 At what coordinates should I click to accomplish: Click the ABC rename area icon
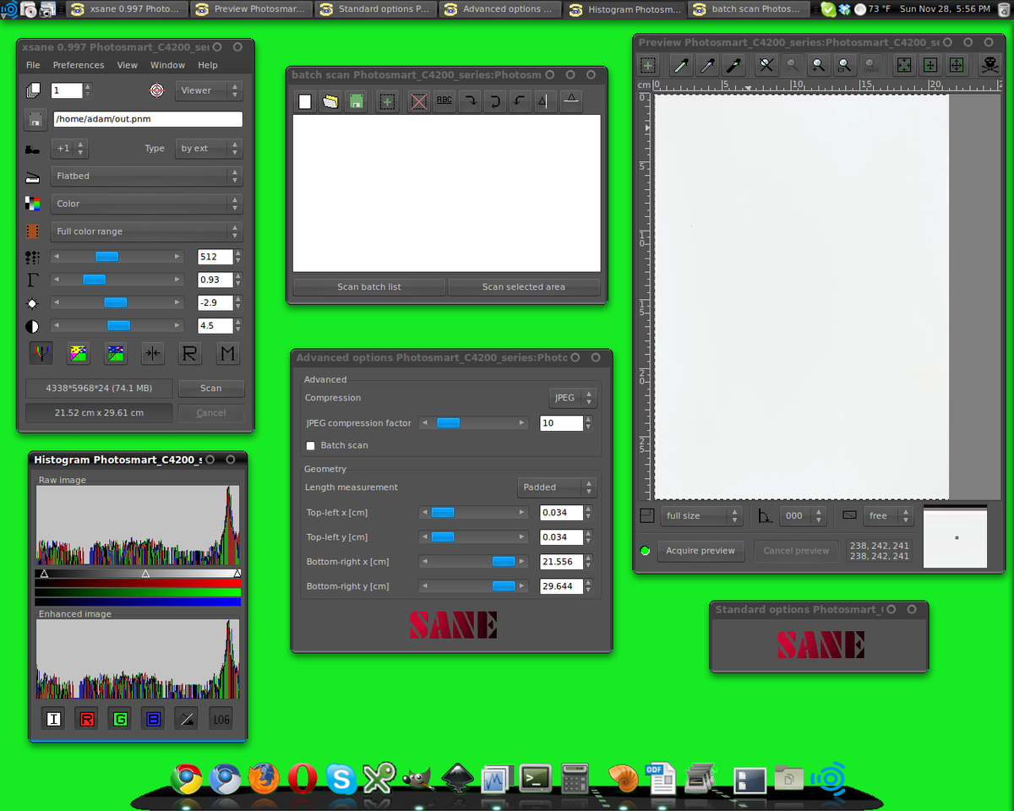pyautogui.click(x=444, y=101)
